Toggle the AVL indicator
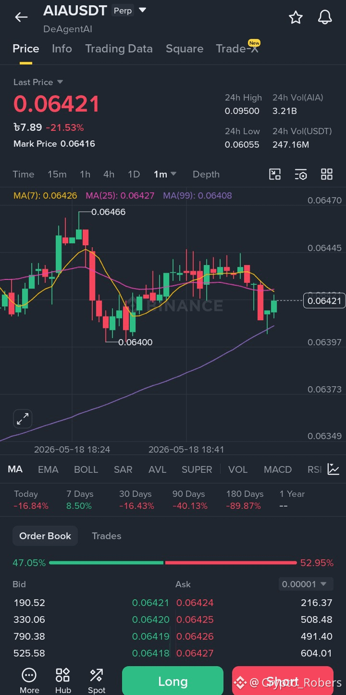This screenshot has width=346, height=695. tap(157, 469)
